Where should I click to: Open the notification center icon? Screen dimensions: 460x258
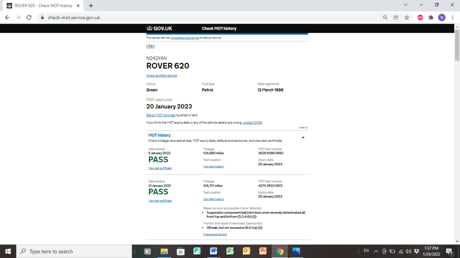[449, 251]
